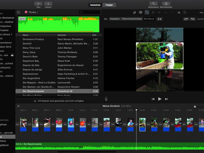Select the crop tool icon

[147, 12]
